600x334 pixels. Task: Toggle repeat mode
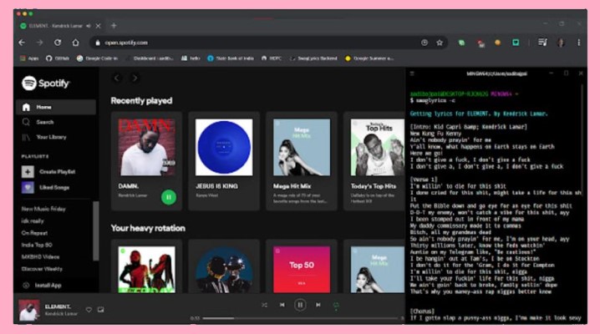(336, 305)
